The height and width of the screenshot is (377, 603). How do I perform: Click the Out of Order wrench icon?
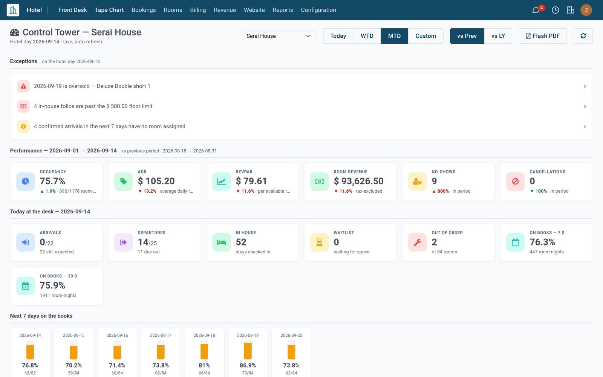pos(418,242)
